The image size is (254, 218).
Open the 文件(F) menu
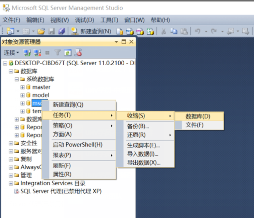coord(11,20)
